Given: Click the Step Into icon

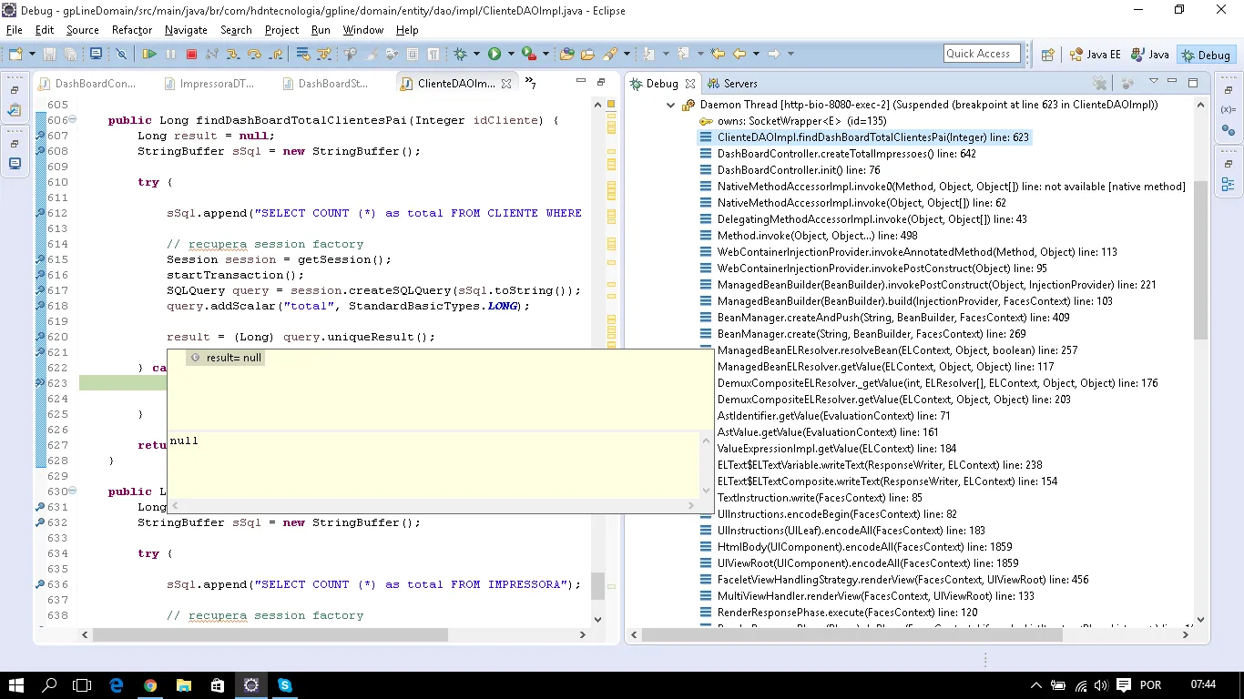Looking at the screenshot, I should (x=233, y=55).
